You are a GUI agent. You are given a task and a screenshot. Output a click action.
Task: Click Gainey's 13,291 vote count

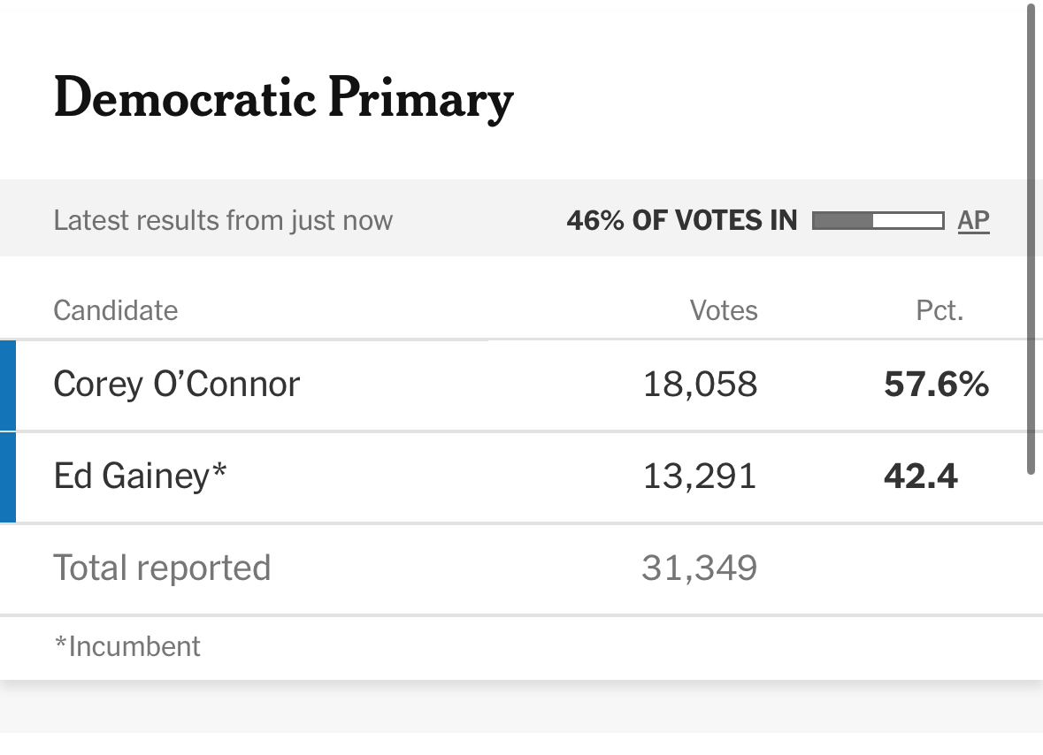pos(700,477)
